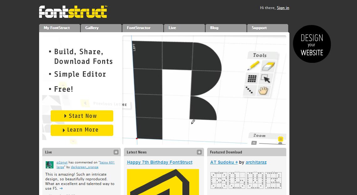Image resolution: width=357 pixels, height=195 pixels.
Task: Click the FontStruct logo
Action: [x=72, y=12]
